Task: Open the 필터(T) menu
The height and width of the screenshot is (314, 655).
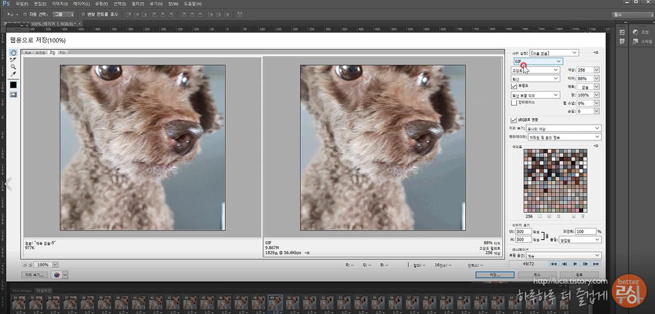Action: [x=138, y=4]
